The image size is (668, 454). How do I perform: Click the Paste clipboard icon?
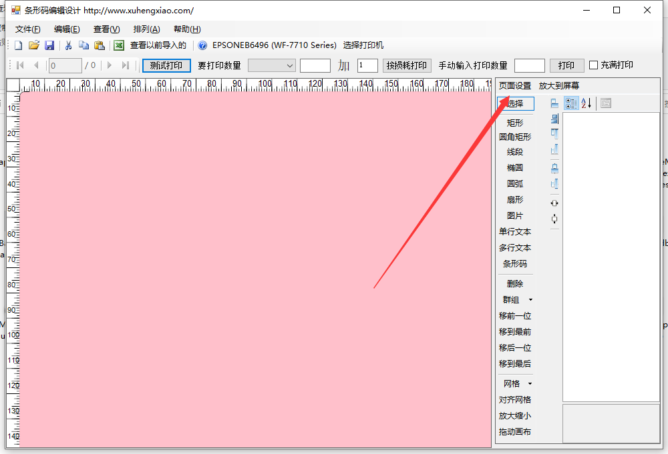pyautogui.click(x=100, y=45)
